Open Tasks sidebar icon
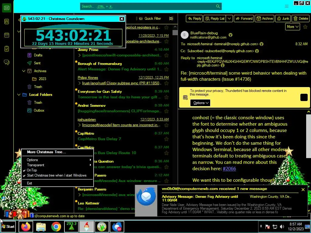The height and width of the screenshot is (233, 311). (7, 49)
